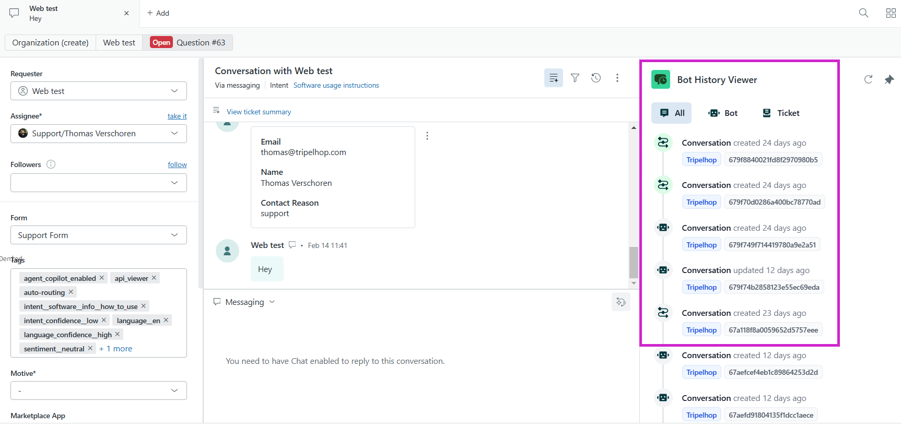901x426 pixels.
Task: Click the conversation scrollbar up arrow
Action: coord(634,127)
